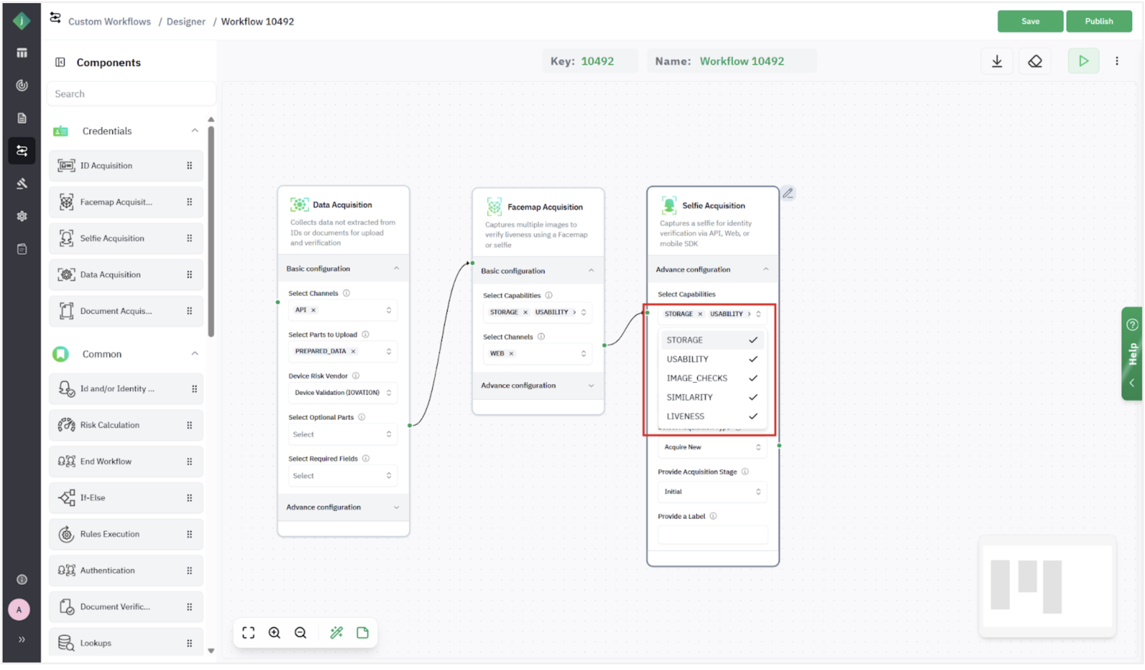The height and width of the screenshot is (670, 1145).
Task: Open the Device Risk Vendor dropdown
Action: click(342, 392)
